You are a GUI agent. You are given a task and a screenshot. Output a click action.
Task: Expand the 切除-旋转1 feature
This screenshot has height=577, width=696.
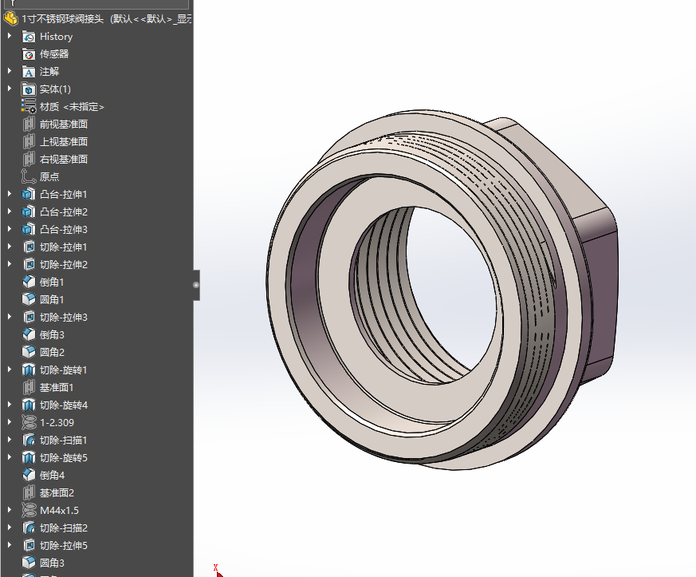point(10,370)
